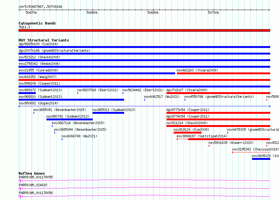Screen dimensions: 279x200
Task: Click the nsv819124 (Kim2009) label
Action: click(x=191, y=129)
